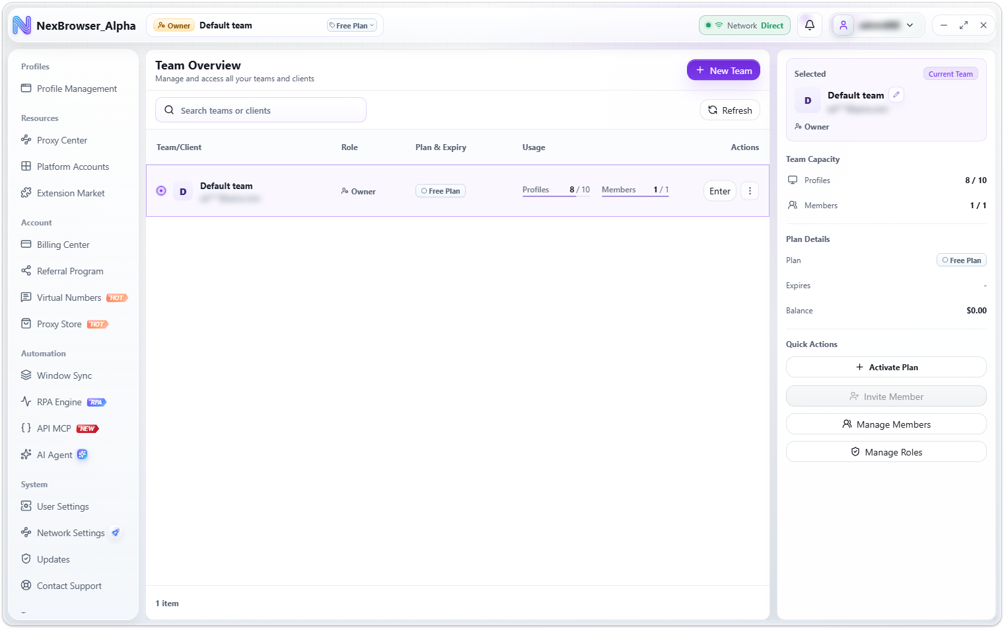
Task: Click the RPA Engine pulse icon
Action: pos(26,402)
